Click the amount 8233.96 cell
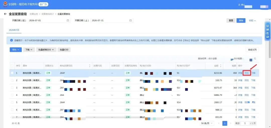The image size is (271, 128). coord(218,73)
